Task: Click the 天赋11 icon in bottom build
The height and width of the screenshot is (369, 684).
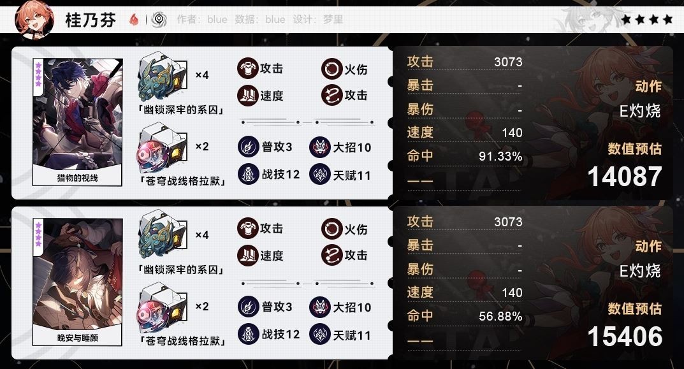Action: pos(320,335)
